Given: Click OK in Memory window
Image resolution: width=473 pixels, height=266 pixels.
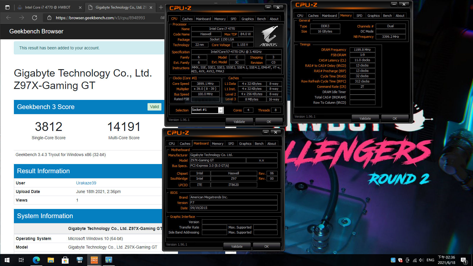Looking at the screenshot, I should click(x=395, y=119).
